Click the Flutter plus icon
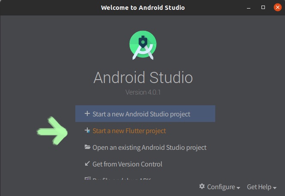Screen dimensions: 285x196 pos(87,130)
